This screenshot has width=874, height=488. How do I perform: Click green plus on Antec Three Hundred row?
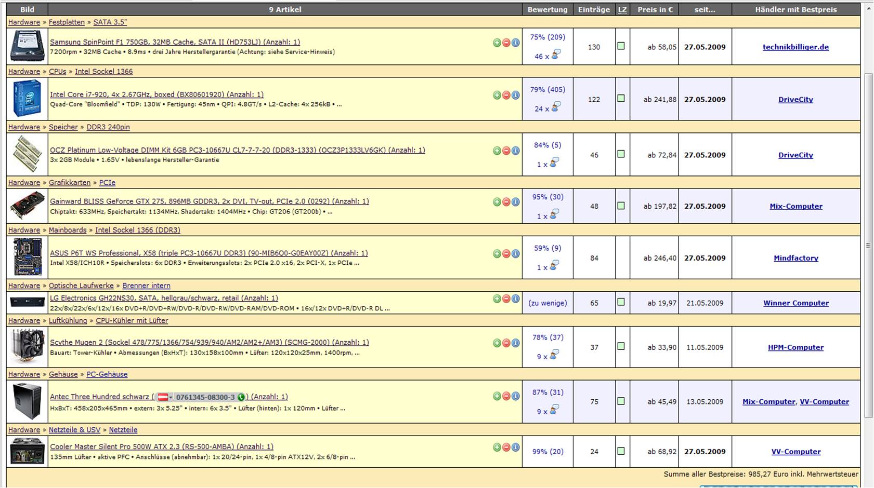pyautogui.click(x=497, y=396)
